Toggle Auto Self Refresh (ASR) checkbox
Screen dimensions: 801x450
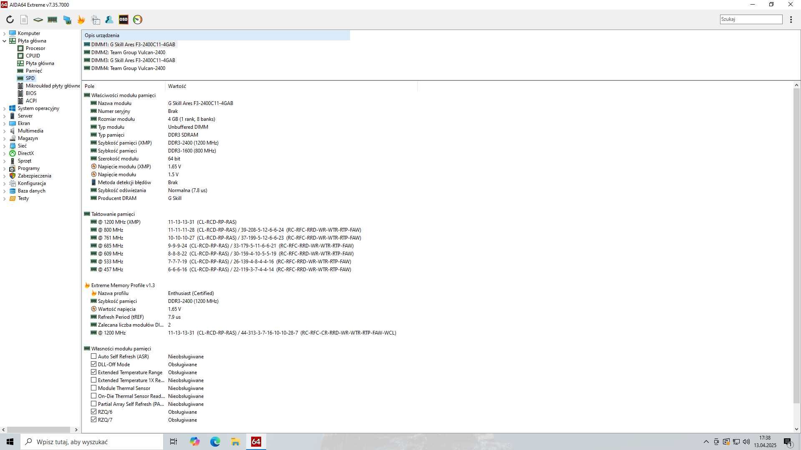93,356
